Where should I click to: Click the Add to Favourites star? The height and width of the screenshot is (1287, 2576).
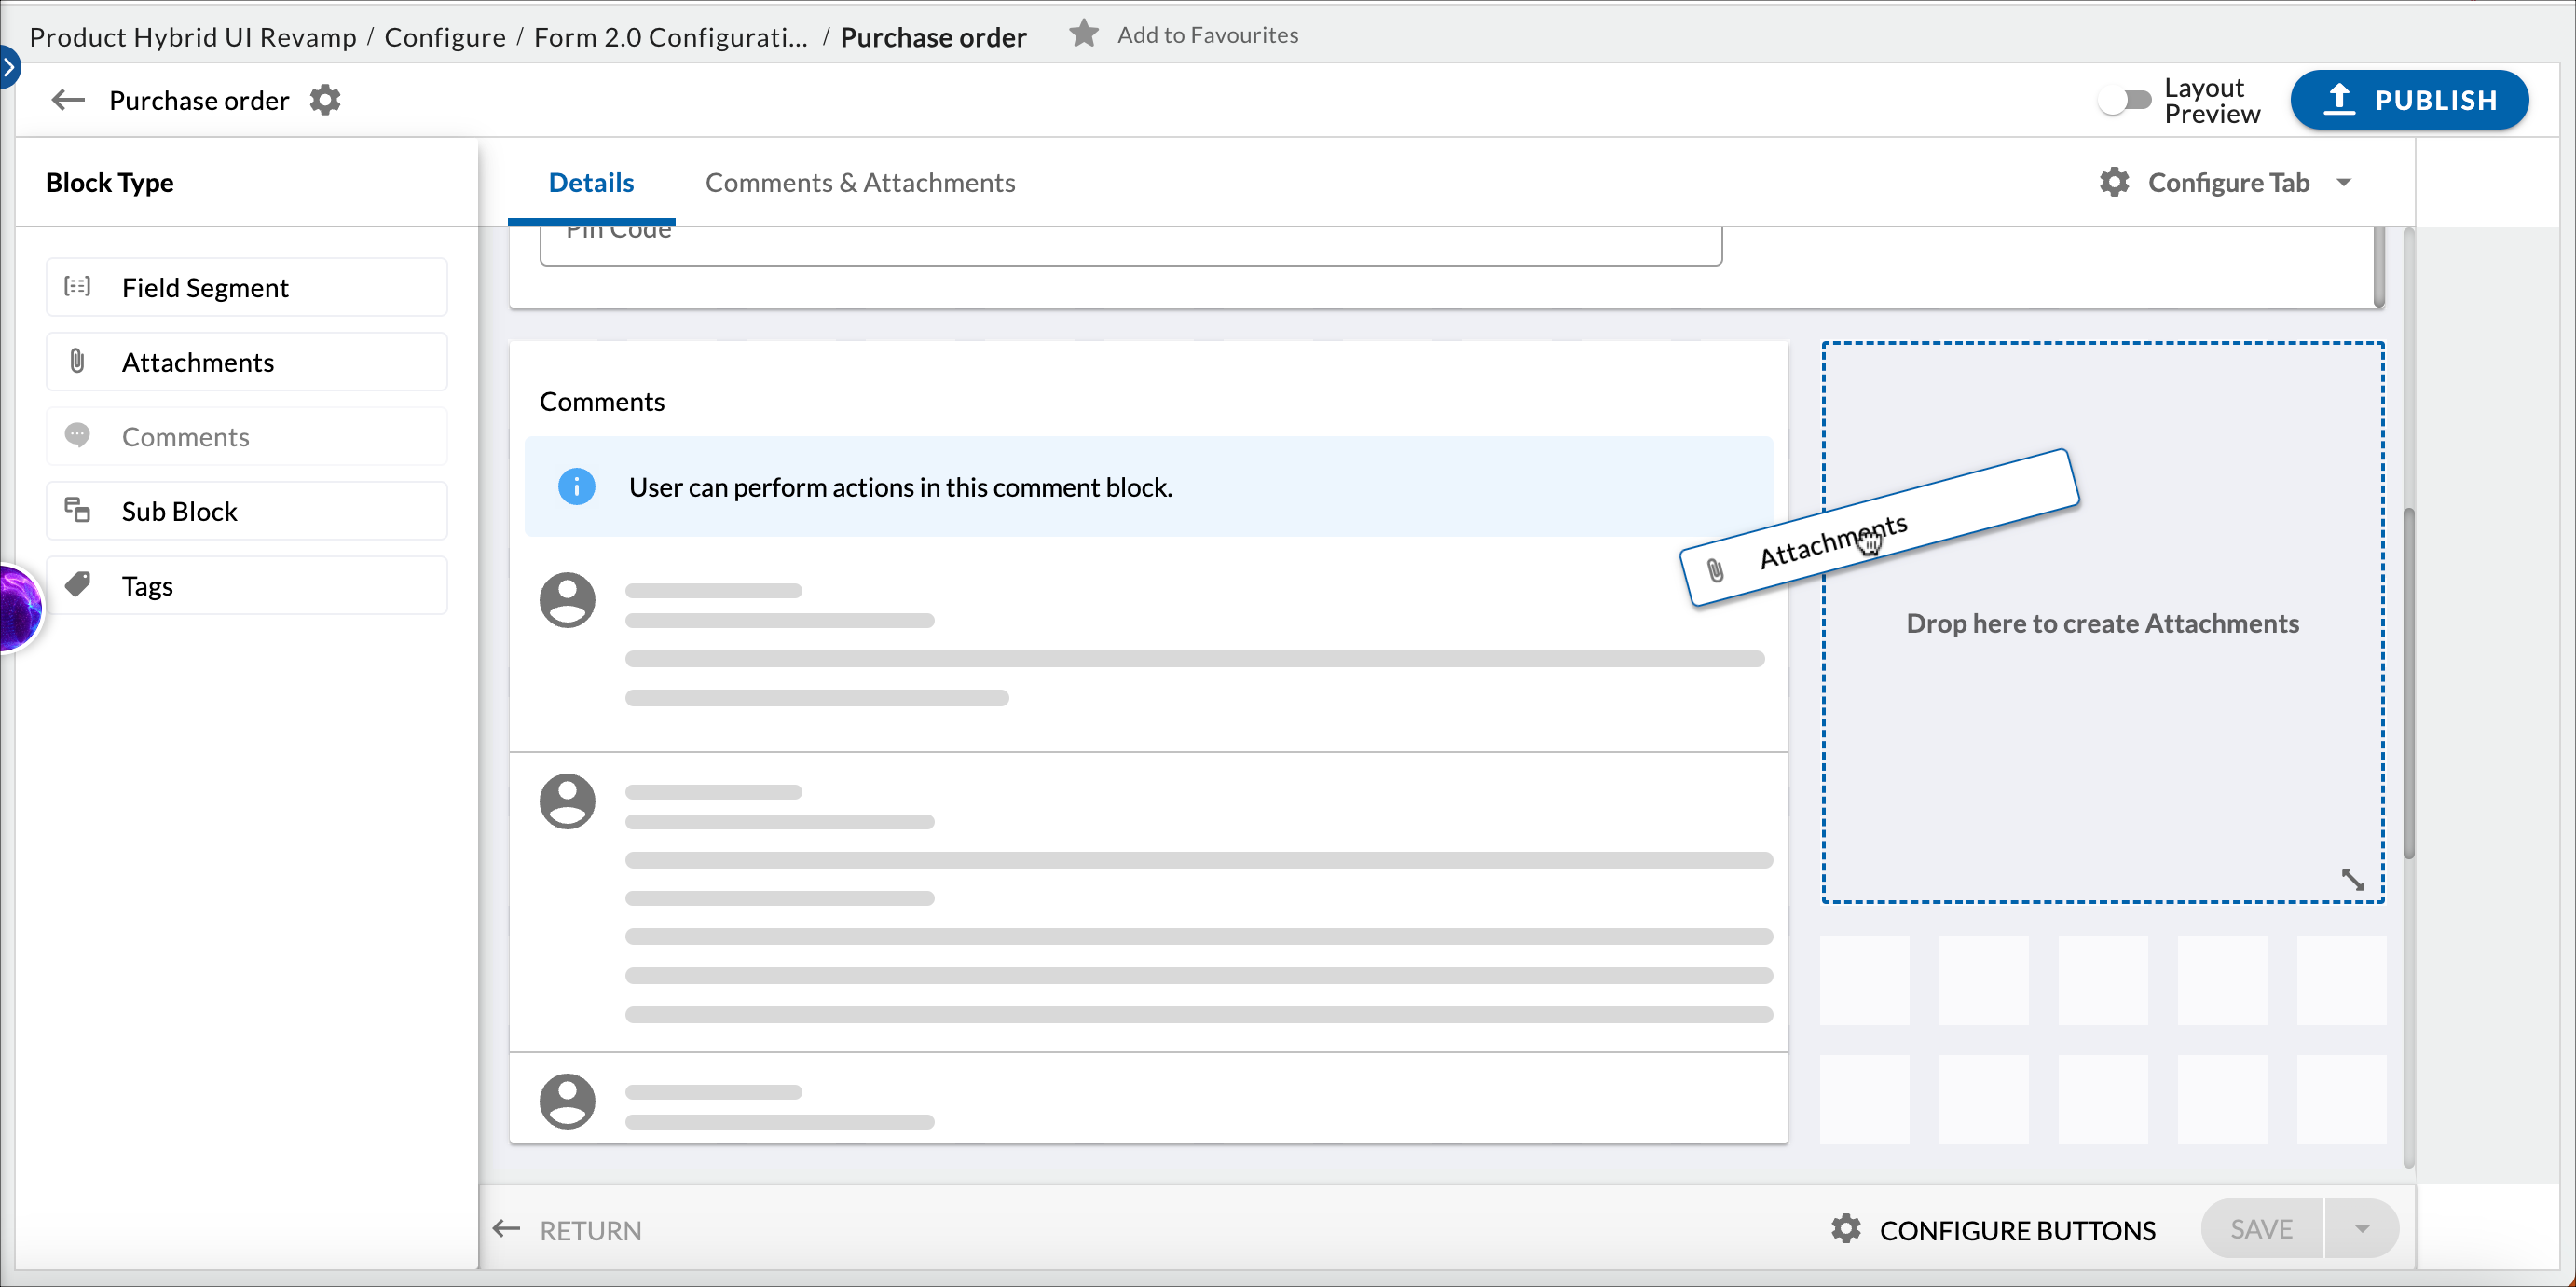click(x=1083, y=34)
